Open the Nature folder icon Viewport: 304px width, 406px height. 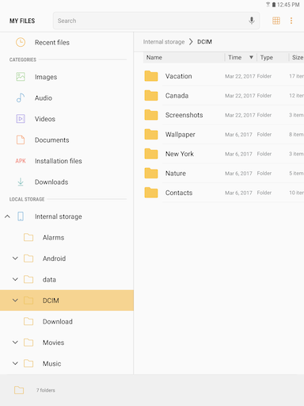coord(151,173)
